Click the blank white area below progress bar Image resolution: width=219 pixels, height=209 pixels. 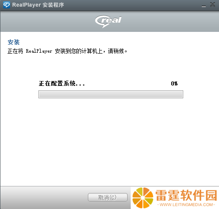pos(109,140)
